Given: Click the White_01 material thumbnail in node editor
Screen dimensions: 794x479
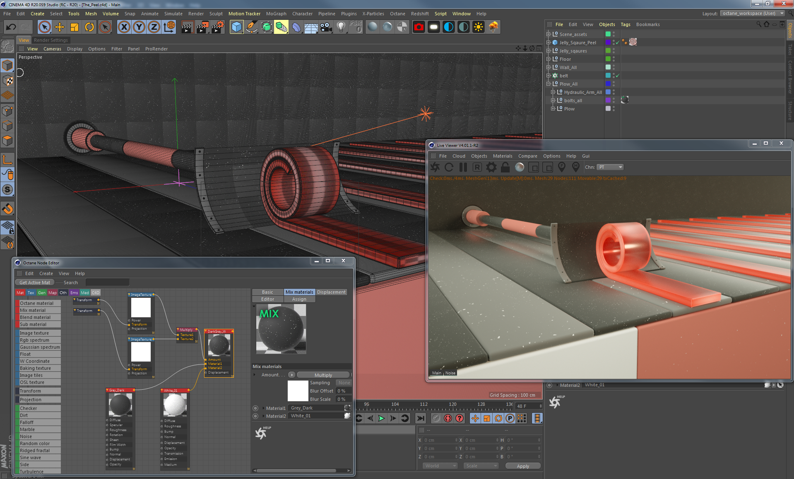Looking at the screenshot, I should tap(174, 405).
